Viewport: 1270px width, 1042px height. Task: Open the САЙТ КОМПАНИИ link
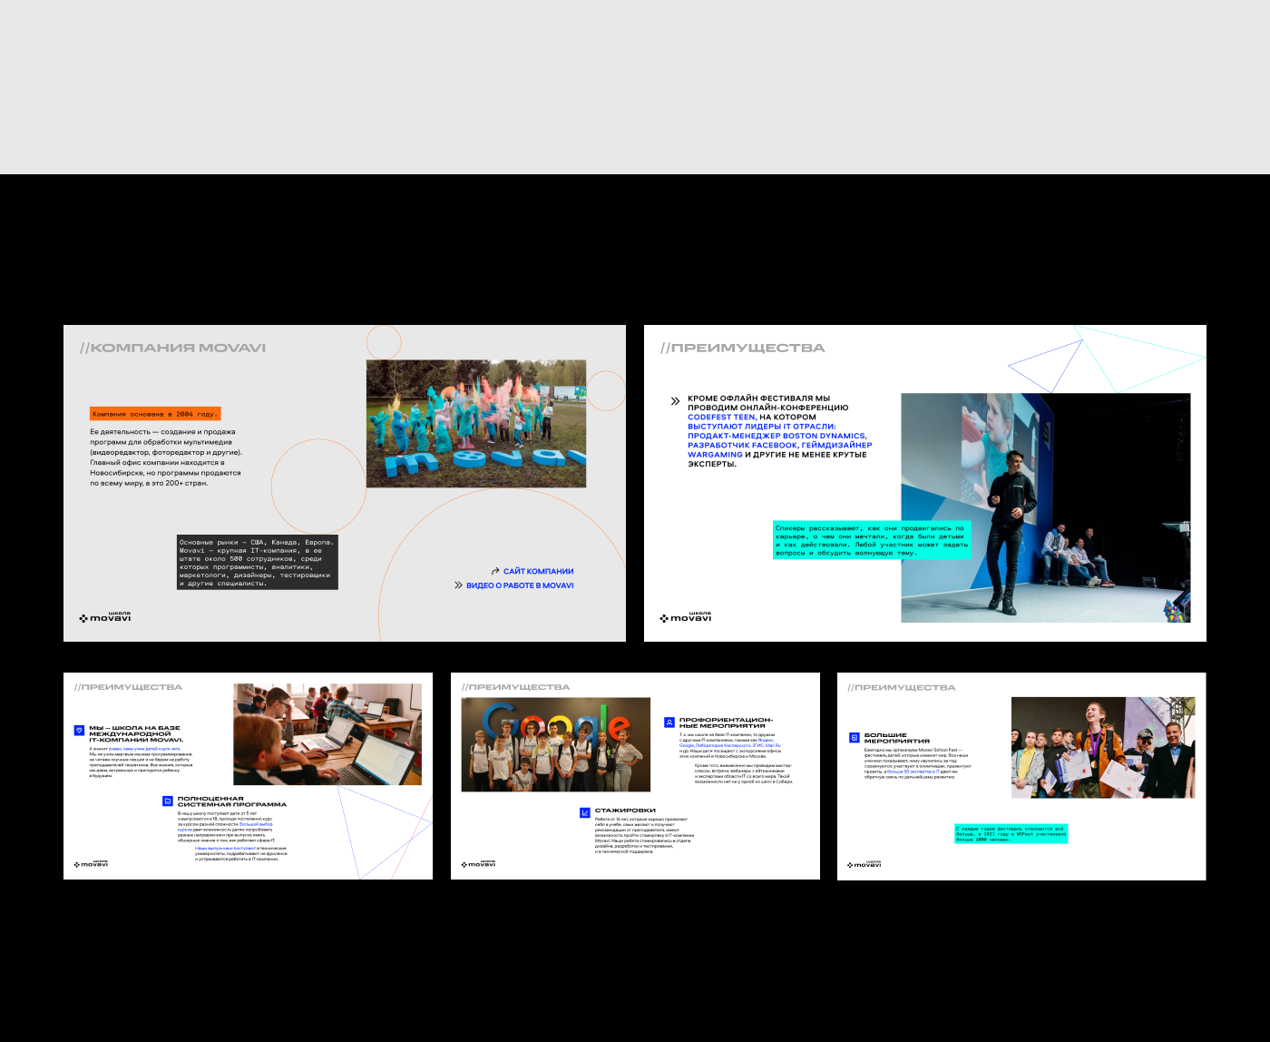[x=538, y=571]
